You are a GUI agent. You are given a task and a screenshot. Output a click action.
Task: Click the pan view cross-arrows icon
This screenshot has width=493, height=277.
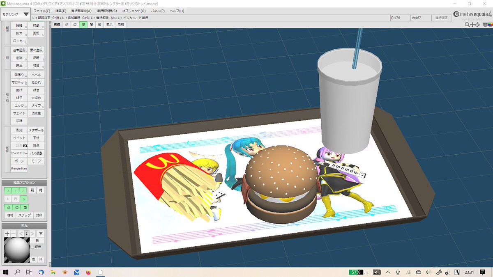[472, 25]
